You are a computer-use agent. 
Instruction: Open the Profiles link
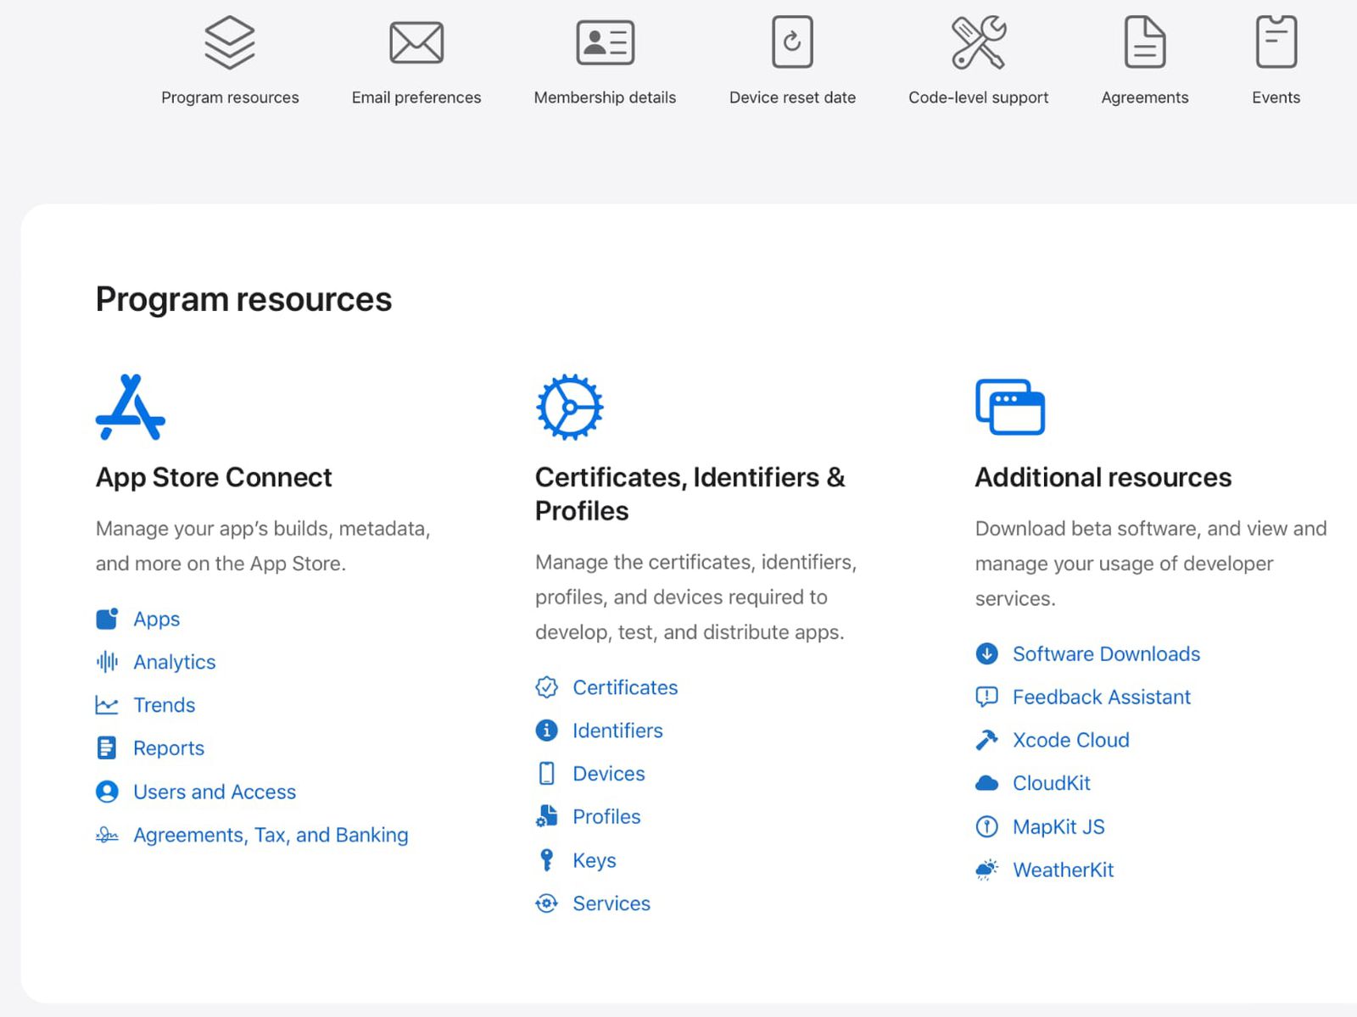click(x=606, y=816)
